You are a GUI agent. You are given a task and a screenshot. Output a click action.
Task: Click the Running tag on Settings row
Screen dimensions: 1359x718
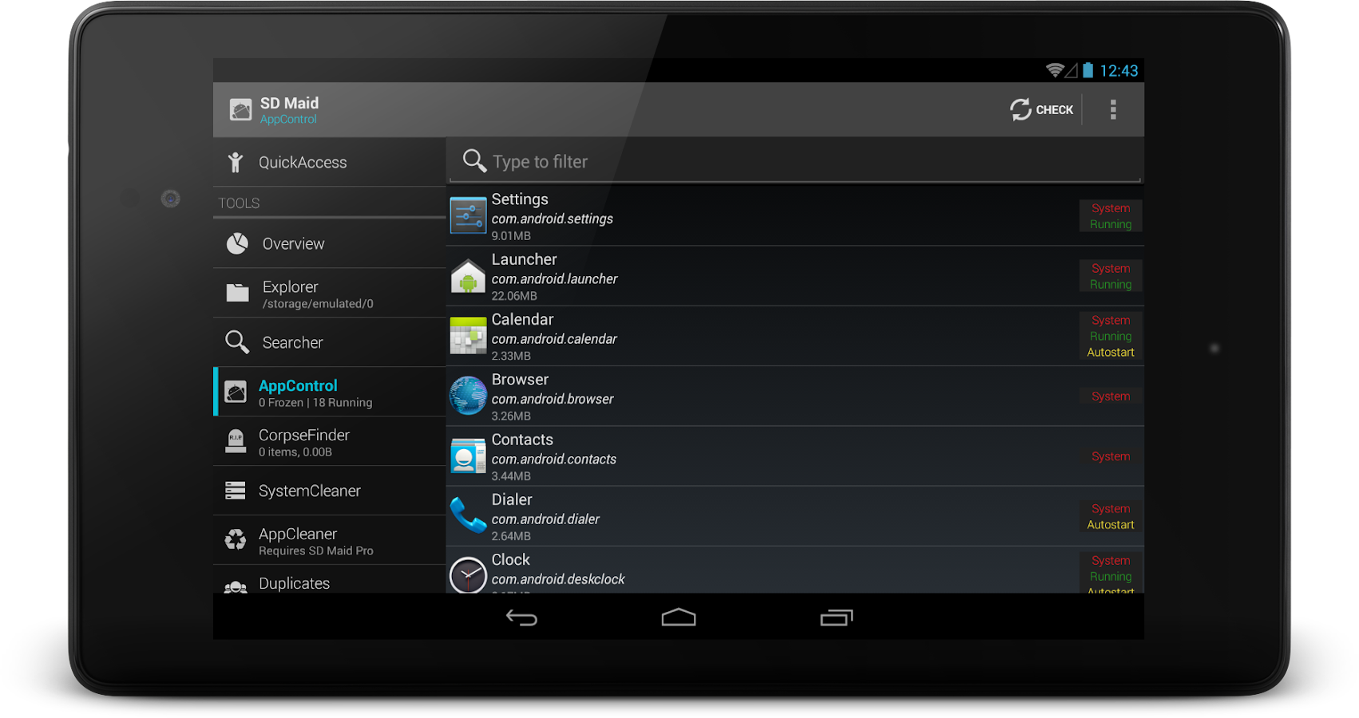tap(1111, 224)
